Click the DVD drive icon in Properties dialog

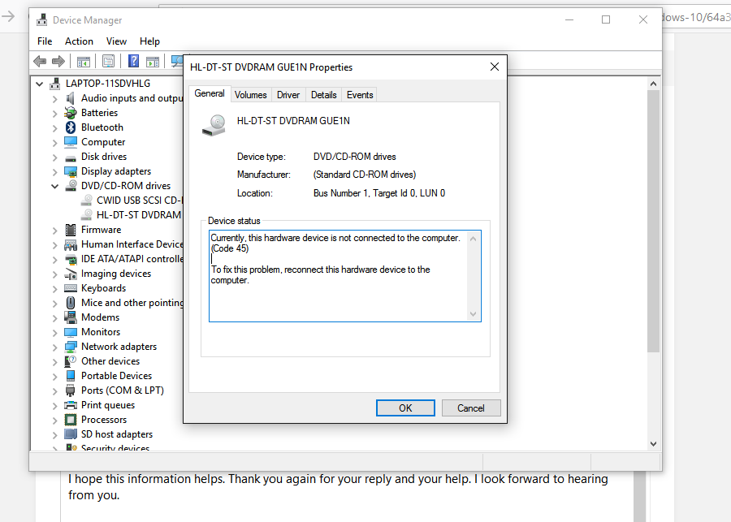tap(214, 125)
